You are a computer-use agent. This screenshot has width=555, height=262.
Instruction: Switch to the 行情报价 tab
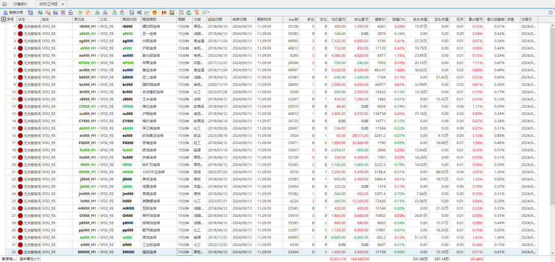[x=21, y=3]
